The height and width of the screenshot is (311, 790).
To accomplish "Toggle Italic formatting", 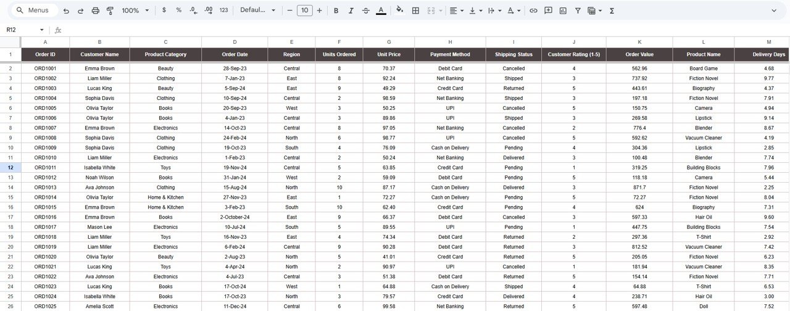I will click(351, 10).
